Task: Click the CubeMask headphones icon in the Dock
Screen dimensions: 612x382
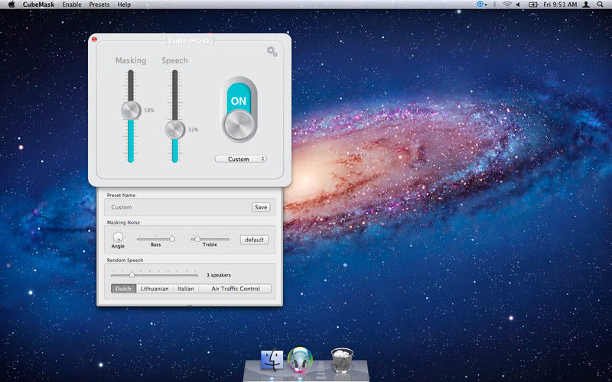Action: point(300,360)
